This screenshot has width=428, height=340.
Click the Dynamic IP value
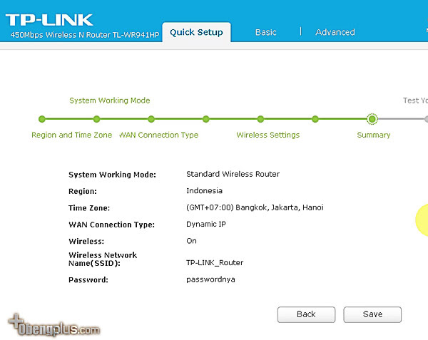coord(206,224)
